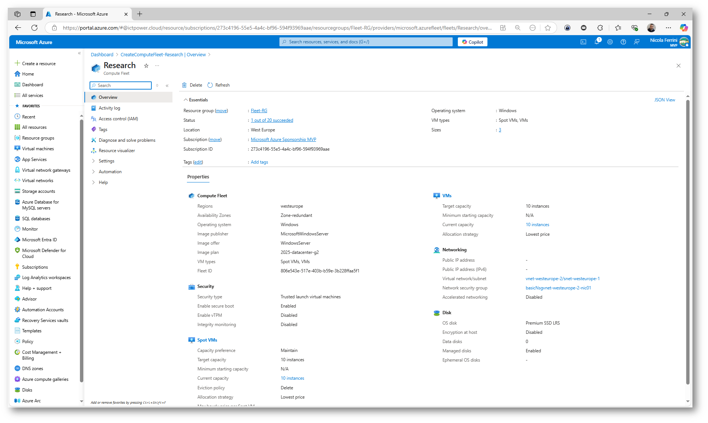The height and width of the screenshot is (423, 708).
Task: Close the Research blade with X
Action: click(x=678, y=66)
